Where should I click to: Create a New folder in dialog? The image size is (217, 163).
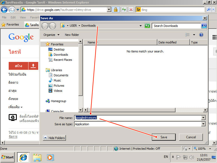(x=72, y=35)
